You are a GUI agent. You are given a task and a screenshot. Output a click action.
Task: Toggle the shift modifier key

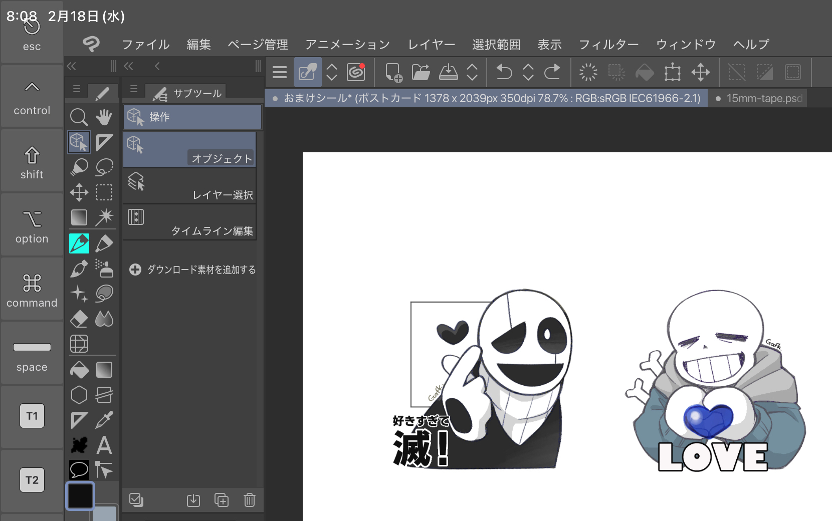pos(32,162)
